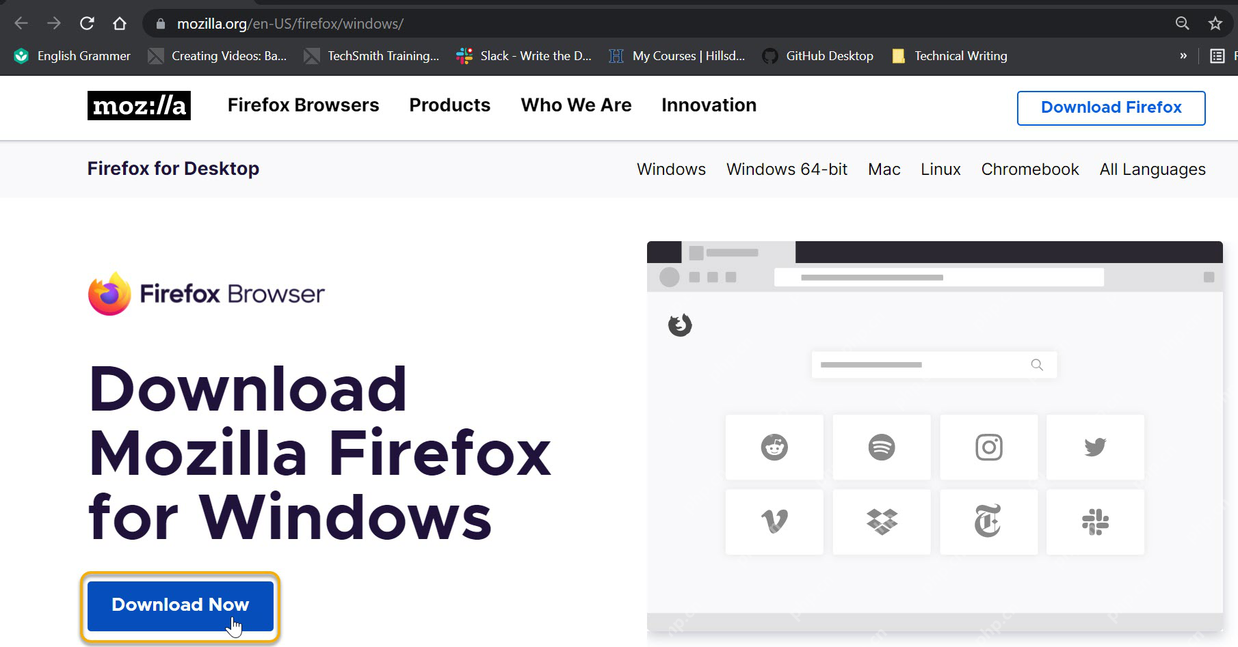This screenshot has width=1238, height=647.
Task: Open the zoom magnifier icon in address bar
Action: (1182, 23)
